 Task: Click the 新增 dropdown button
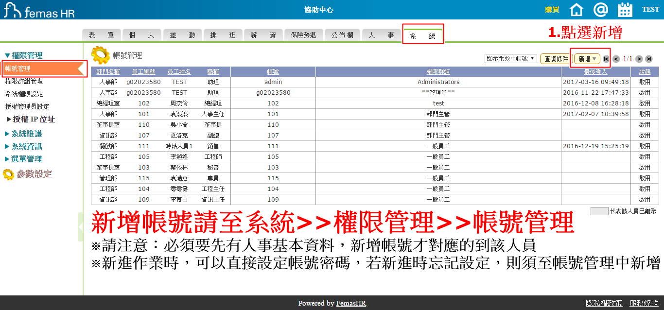tap(587, 59)
